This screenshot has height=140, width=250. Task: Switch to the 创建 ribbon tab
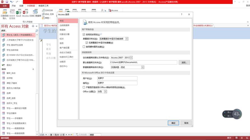click(x=21, y=6)
